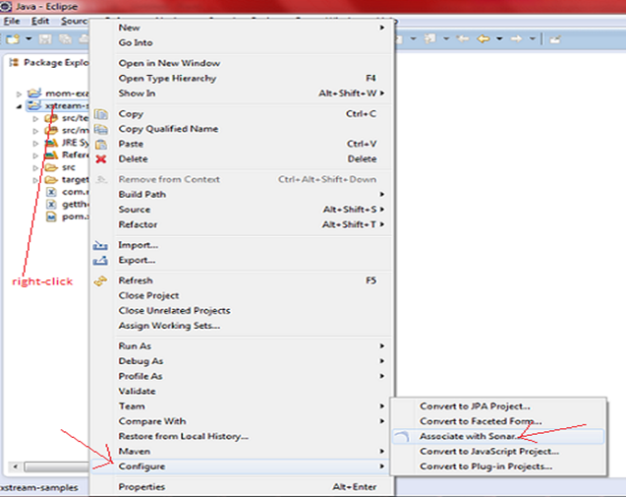Click the Referenced Libraries icon
The height and width of the screenshot is (497, 626).
[x=51, y=155]
